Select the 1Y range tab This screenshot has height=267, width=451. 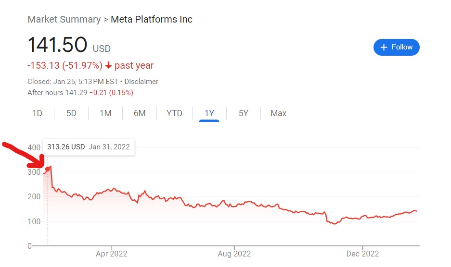click(209, 113)
